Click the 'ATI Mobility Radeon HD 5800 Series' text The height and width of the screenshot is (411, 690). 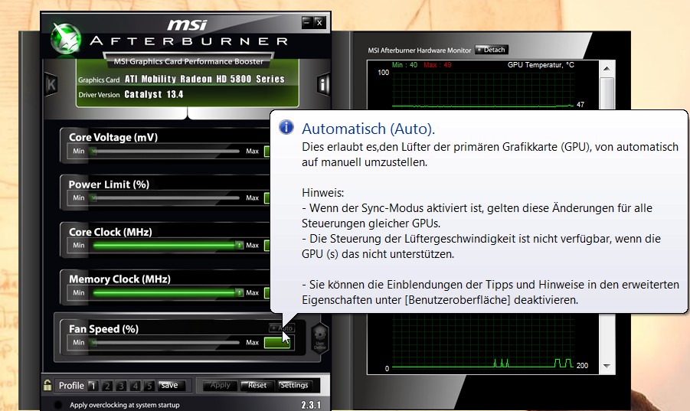pyautogui.click(x=204, y=79)
